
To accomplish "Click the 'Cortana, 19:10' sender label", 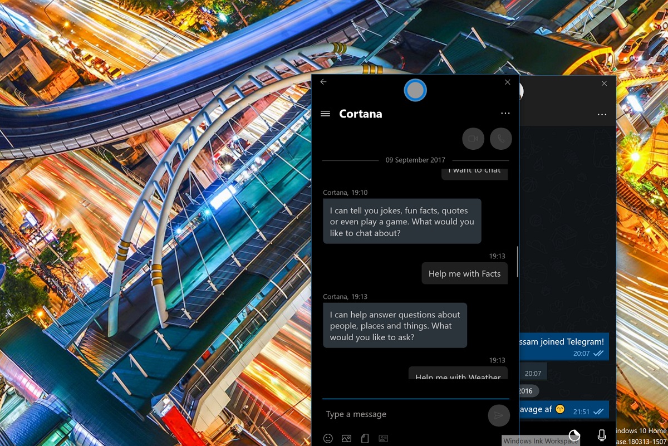I will (345, 193).
